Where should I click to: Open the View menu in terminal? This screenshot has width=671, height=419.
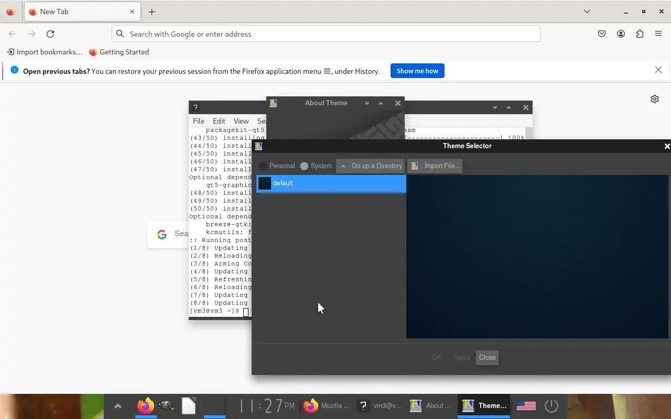(241, 121)
